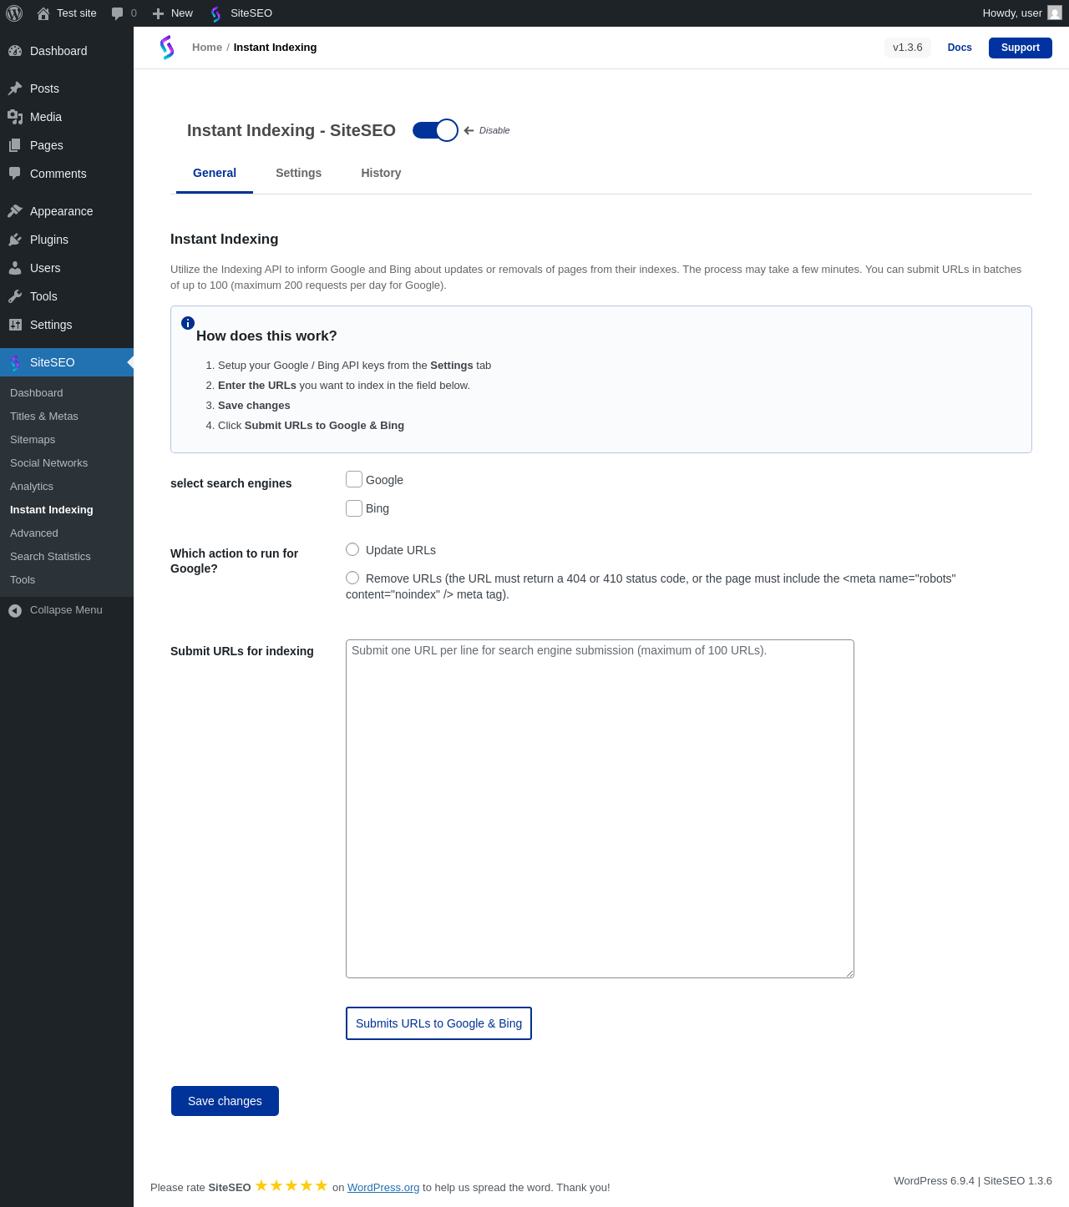The image size is (1069, 1207).
Task: Disable the Instant Indexing toggle switch
Action: pos(435,130)
